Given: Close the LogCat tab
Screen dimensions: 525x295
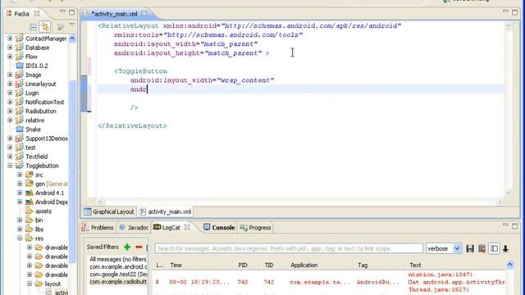Looking at the screenshot, I should pos(187,227).
